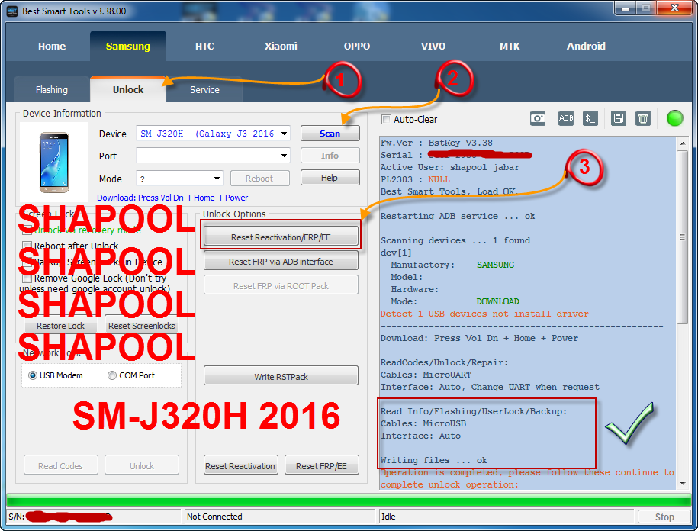Click the Scan button
Screen dimensions: 698x531
coord(330,133)
